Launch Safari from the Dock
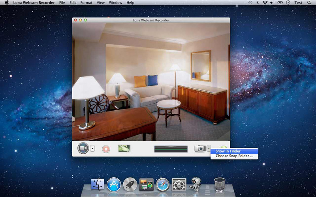Image resolution: width=316 pixels, height=197 pixels. point(163,184)
